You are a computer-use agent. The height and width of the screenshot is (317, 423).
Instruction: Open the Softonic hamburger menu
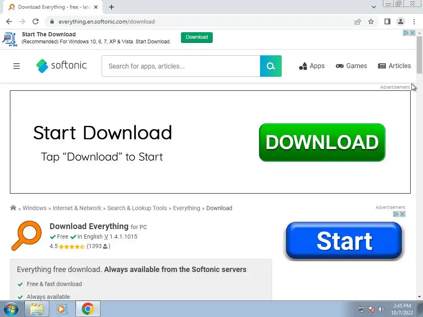pyautogui.click(x=17, y=66)
